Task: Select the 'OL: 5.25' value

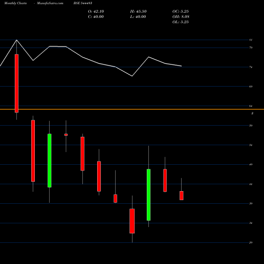Action: pos(181,22)
